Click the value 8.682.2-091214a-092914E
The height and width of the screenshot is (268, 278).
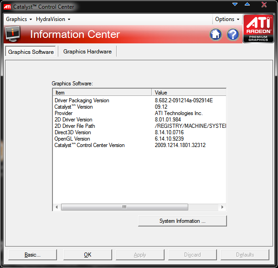[x=184, y=100]
